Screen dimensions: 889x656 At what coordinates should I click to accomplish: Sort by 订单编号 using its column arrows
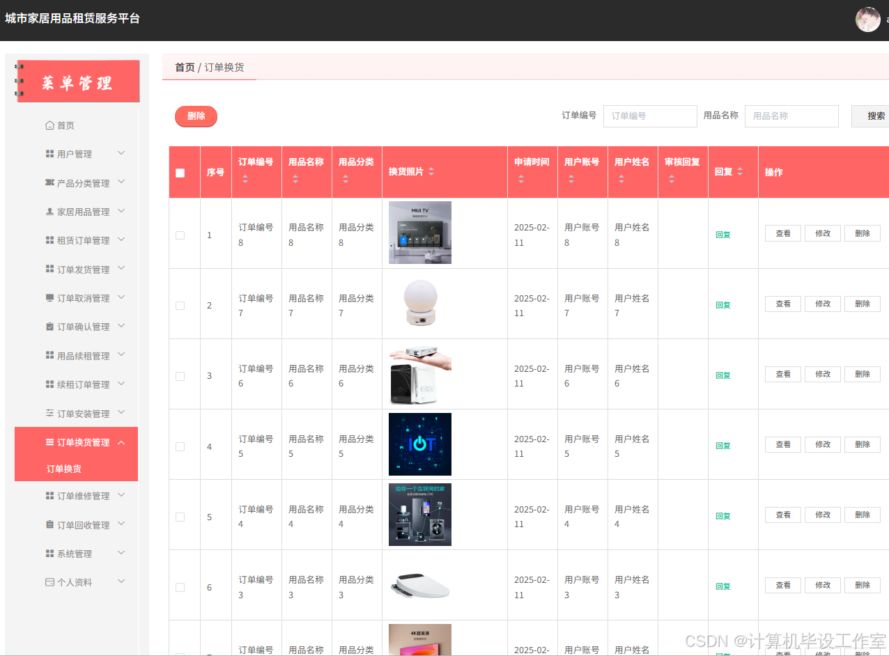245,179
